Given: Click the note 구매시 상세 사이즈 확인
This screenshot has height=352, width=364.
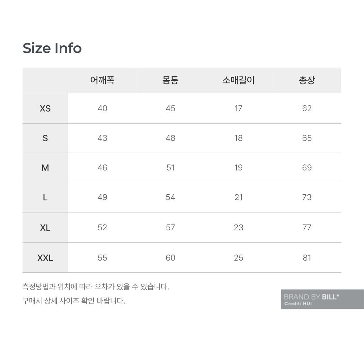Looking at the screenshot, I should pyautogui.click(x=73, y=301).
